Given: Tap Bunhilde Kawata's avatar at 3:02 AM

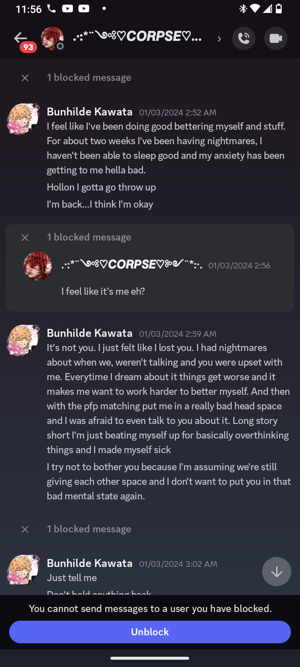Looking at the screenshot, I should [23, 570].
